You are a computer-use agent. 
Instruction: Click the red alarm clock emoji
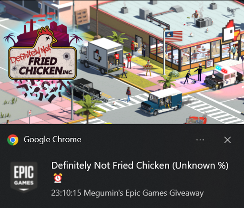58,178
